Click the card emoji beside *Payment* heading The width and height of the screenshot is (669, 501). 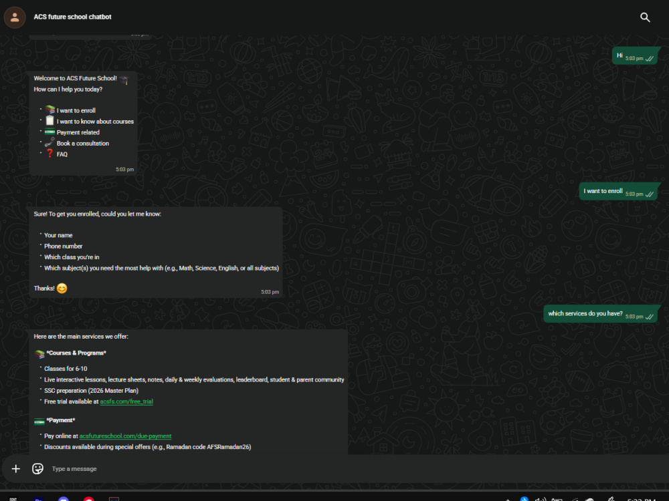[39, 422]
